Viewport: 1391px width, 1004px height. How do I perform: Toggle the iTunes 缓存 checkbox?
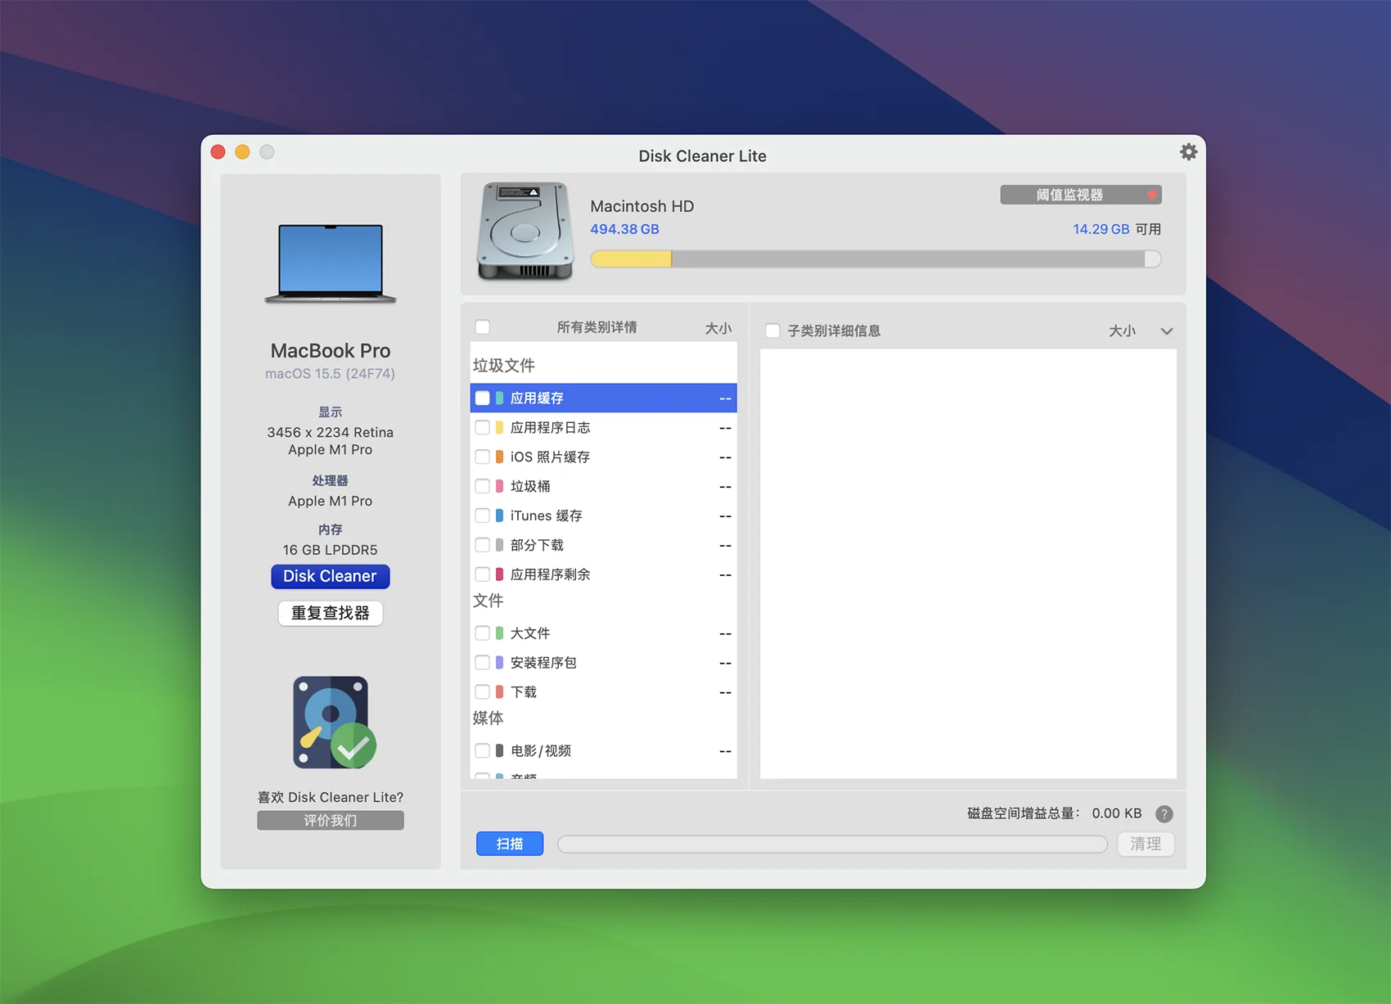483,516
